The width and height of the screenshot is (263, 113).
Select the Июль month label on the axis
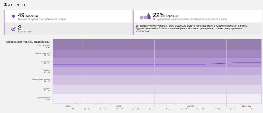119,106
